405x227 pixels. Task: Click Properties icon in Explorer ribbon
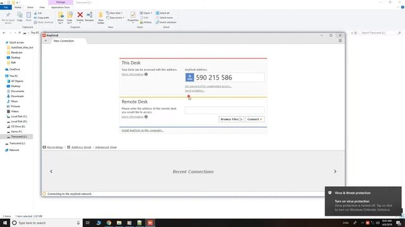tap(133, 15)
